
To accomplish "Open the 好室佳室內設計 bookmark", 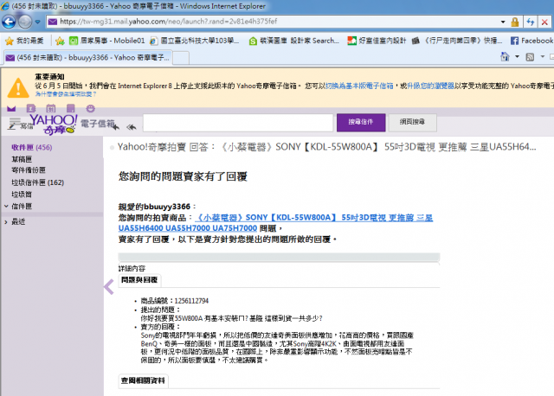I will (x=377, y=41).
